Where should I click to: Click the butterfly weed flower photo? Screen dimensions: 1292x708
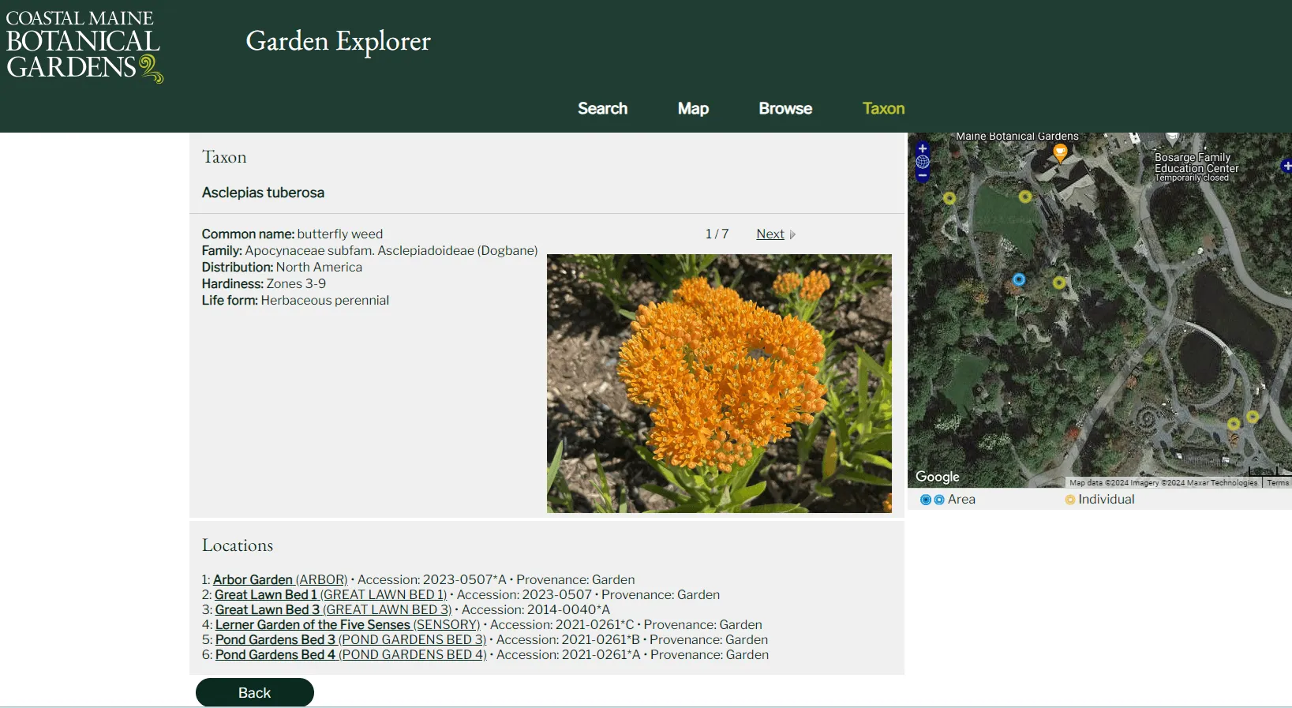coord(719,384)
